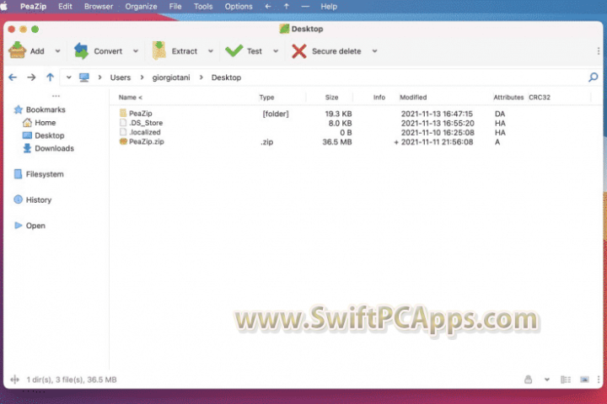This screenshot has width=607, height=404.
Task: Sort by the Modified column header
Action: pos(413,98)
